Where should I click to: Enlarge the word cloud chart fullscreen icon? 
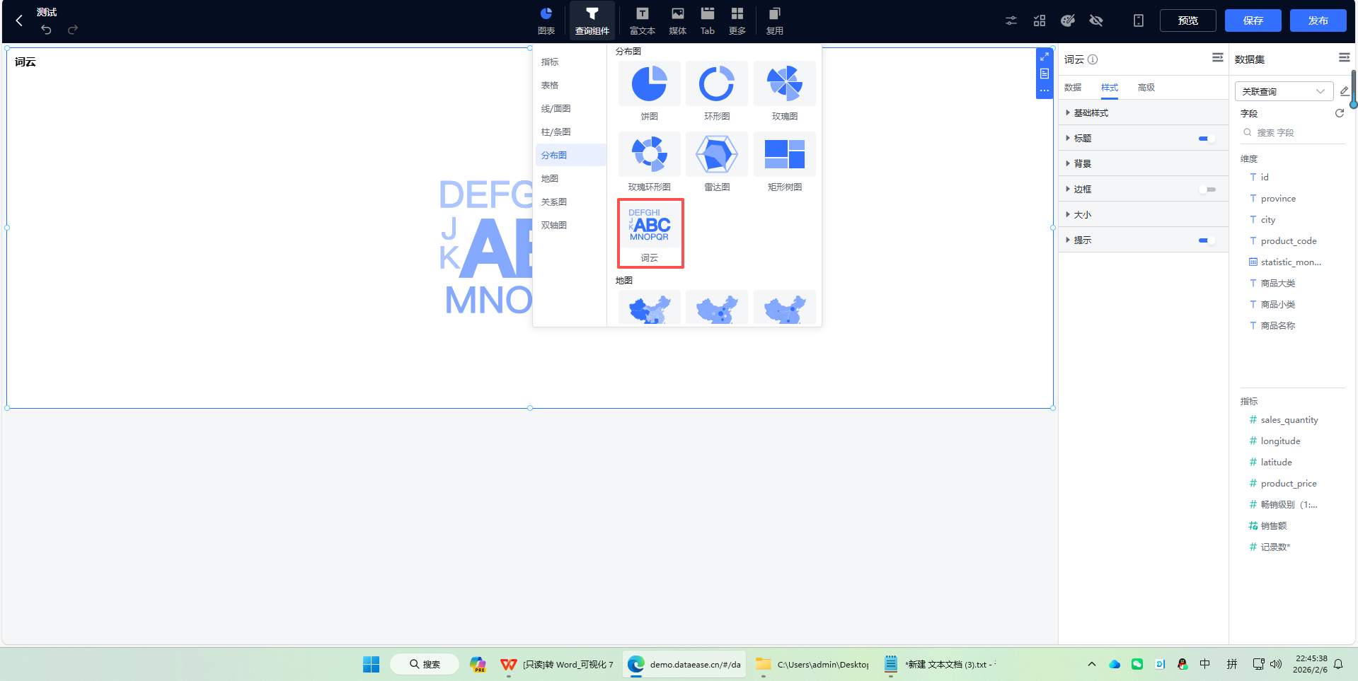pos(1044,57)
